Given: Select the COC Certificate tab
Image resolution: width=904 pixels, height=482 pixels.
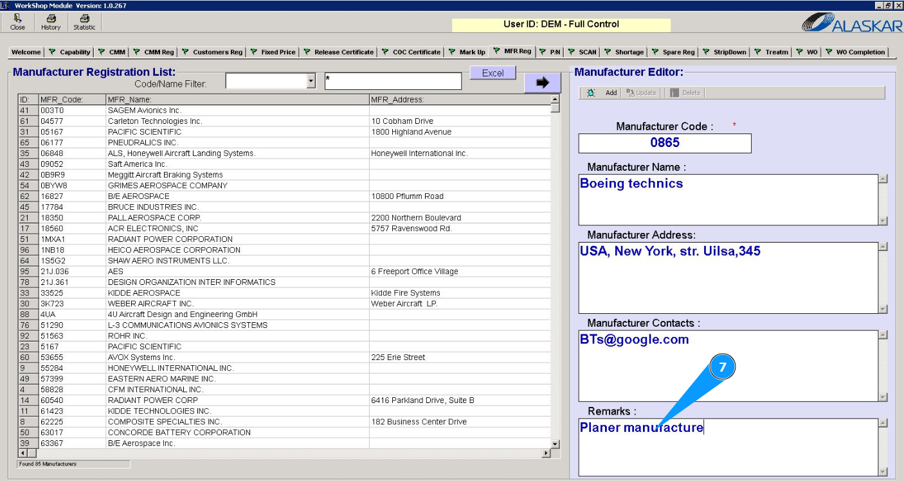Looking at the screenshot, I should 411,52.
